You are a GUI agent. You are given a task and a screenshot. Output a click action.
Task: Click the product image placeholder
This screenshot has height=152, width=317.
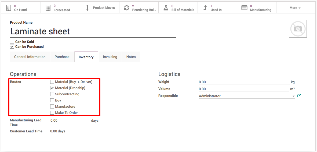298,29
